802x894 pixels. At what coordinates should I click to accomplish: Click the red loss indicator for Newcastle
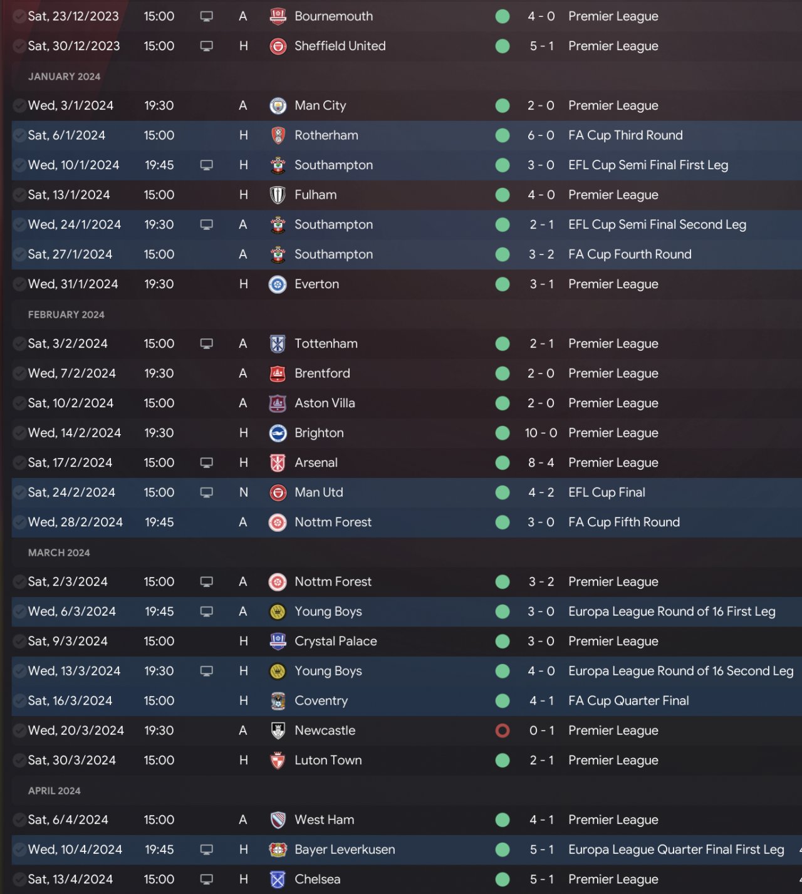(x=503, y=730)
